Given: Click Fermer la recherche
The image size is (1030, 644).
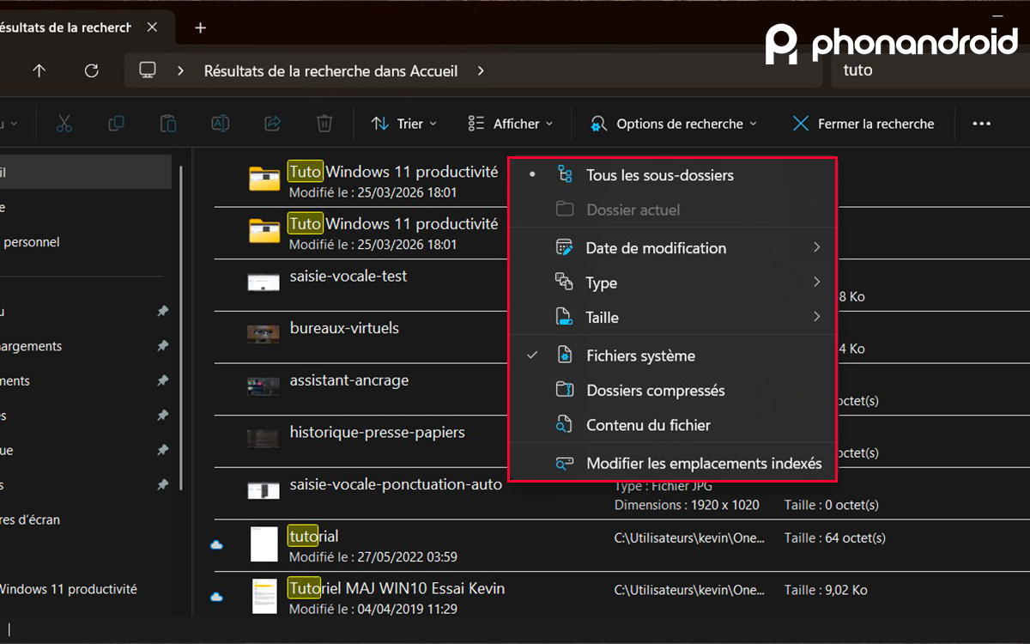Looking at the screenshot, I should [x=862, y=123].
